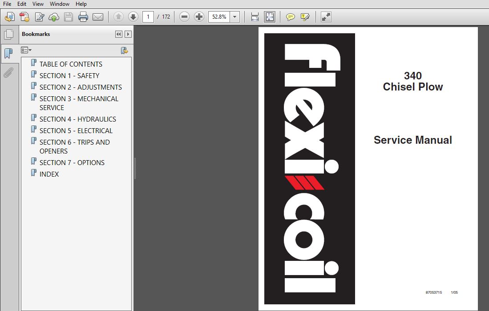Screen dimensions: 489x311
Task: Click the '340 Chisel Plow' title text
Action: (412, 81)
